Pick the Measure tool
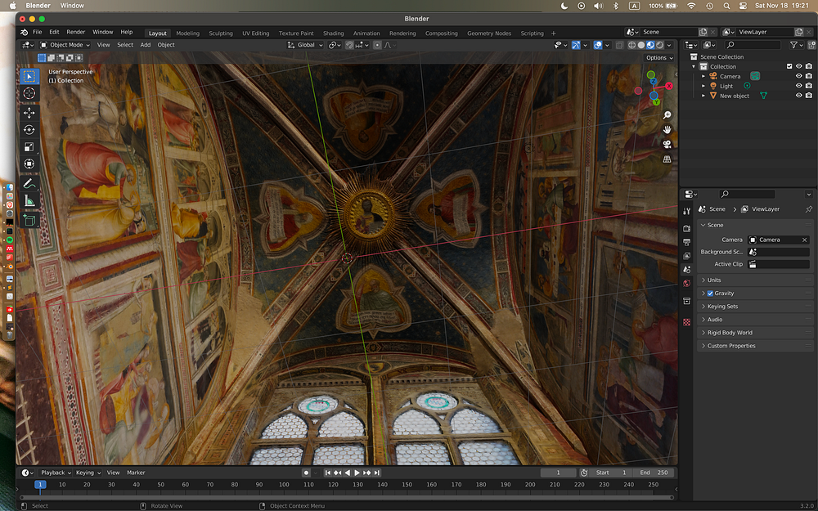The width and height of the screenshot is (818, 511). pos(29,200)
